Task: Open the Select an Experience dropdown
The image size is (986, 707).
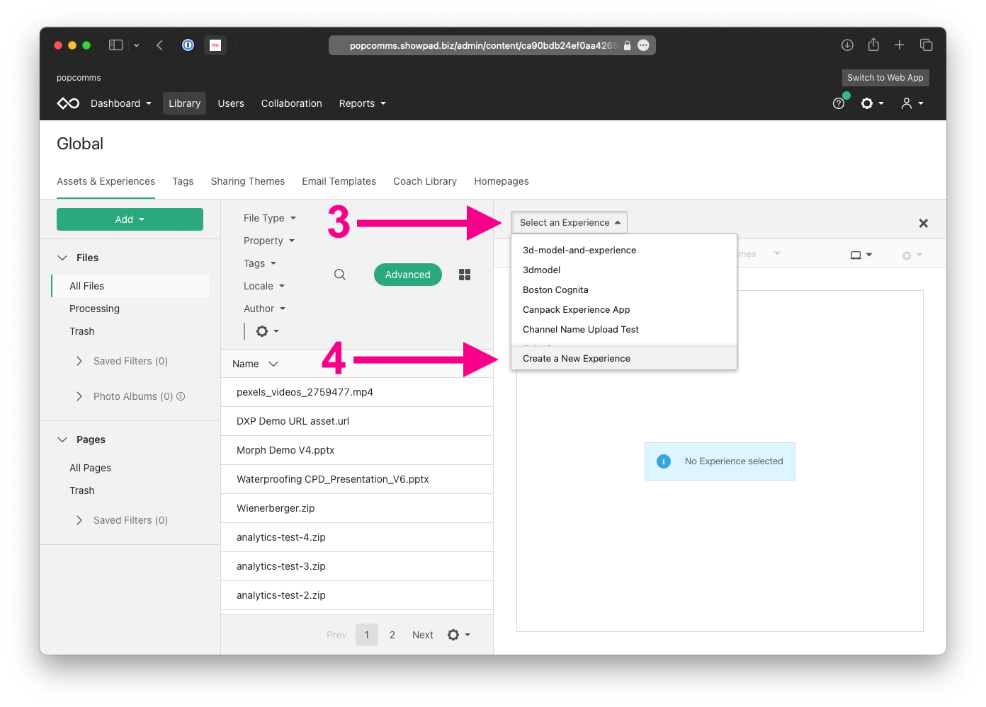Action: pyautogui.click(x=568, y=222)
